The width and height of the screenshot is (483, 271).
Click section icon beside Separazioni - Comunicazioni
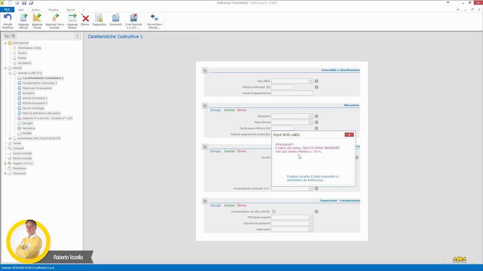tap(205, 201)
